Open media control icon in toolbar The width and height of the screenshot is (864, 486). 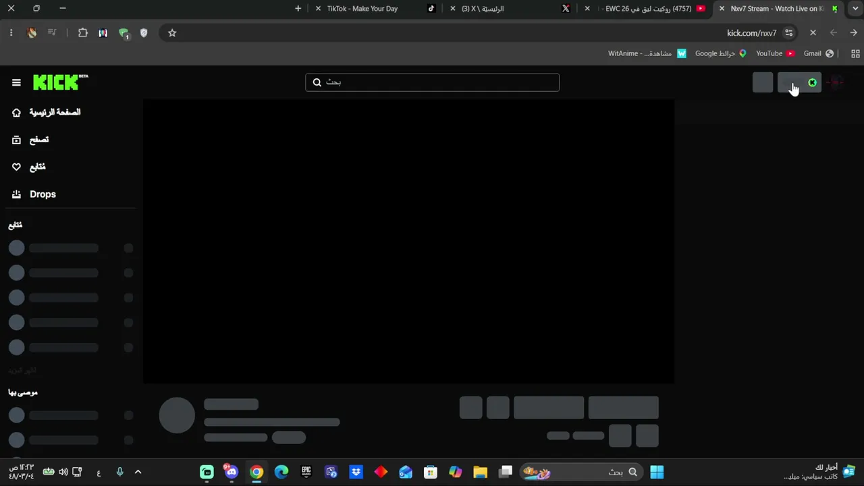52,32
